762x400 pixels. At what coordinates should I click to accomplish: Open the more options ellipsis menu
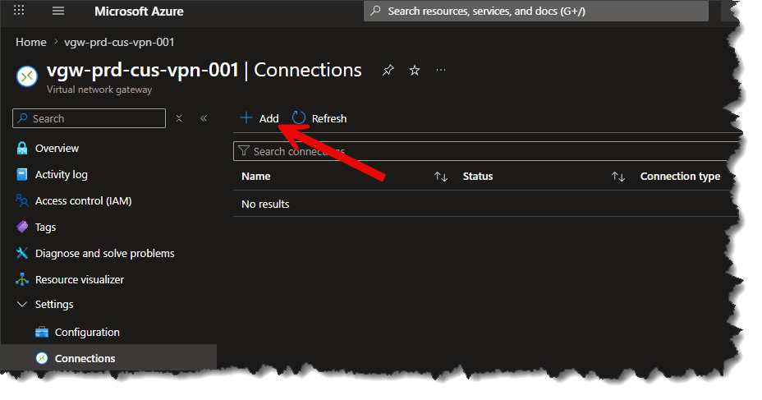point(441,70)
